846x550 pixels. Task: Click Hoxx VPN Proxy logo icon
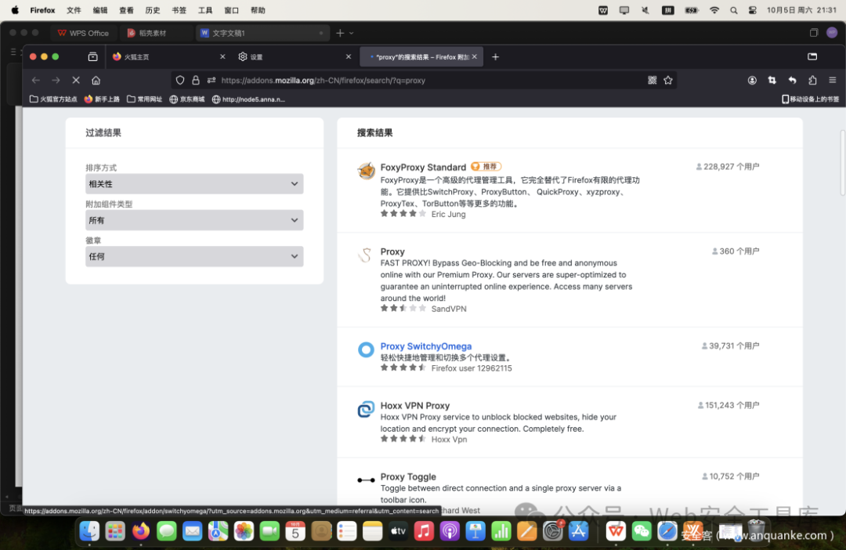pyautogui.click(x=366, y=409)
